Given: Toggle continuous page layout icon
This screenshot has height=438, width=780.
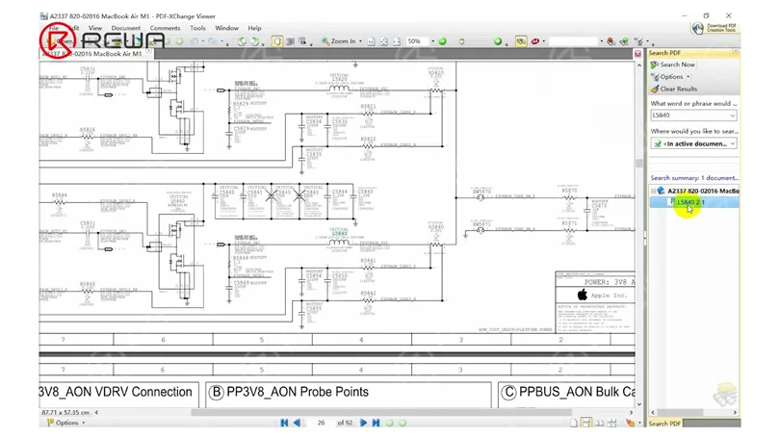Looking at the screenshot, I should point(586,424).
